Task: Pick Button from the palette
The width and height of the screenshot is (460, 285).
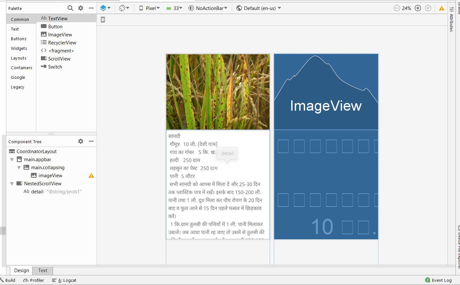Action: [67, 26]
